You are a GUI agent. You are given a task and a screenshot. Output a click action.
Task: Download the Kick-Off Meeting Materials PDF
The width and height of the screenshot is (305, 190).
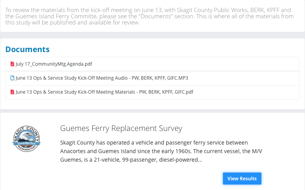(104, 92)
